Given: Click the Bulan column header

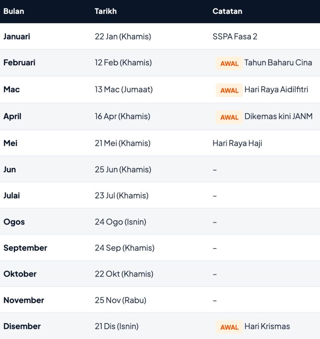Looking at the screenshot, I should (x=14, y=11).
